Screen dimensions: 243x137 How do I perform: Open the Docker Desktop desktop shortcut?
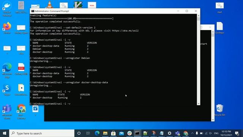click(x=7, y=9)
